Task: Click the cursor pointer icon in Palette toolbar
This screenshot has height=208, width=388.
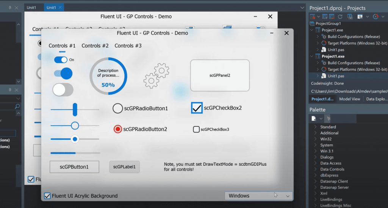Action: click(x=329, y=119)
